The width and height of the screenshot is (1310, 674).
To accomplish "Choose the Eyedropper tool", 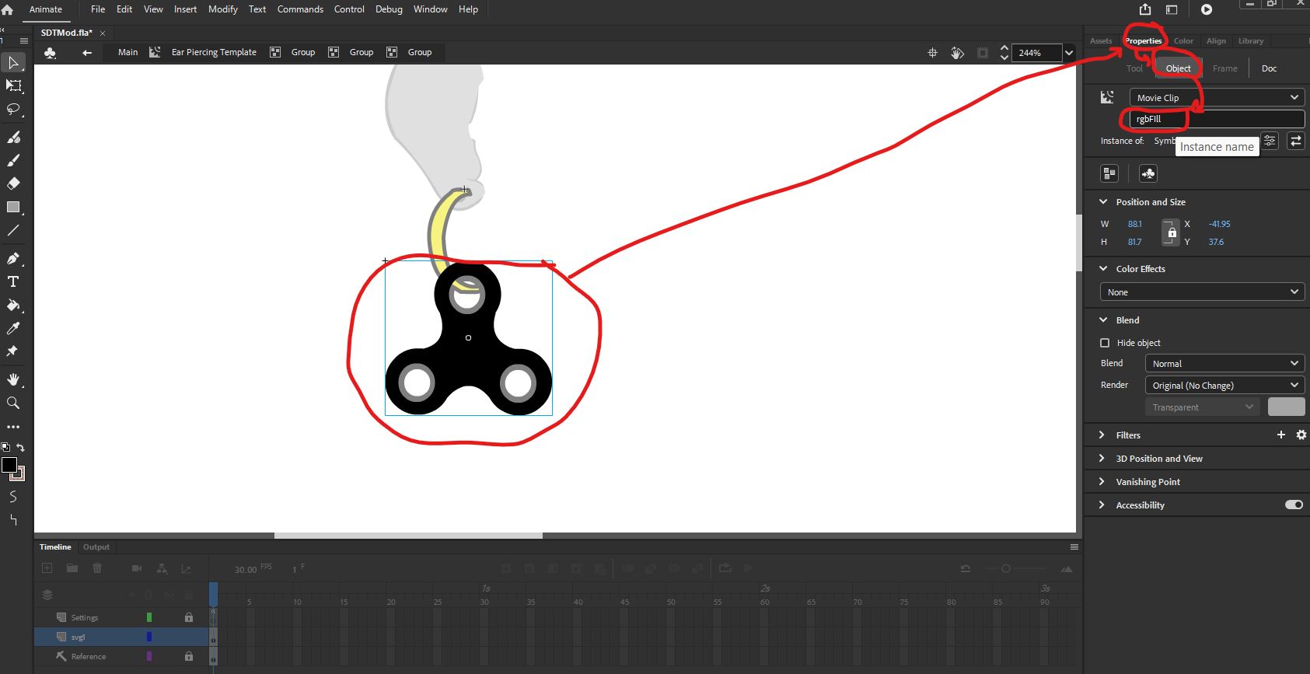I will 13,328.
